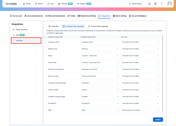Screen dimensions: 176x126
Task: Click the download history icon in header
Action: click(149, 4)
